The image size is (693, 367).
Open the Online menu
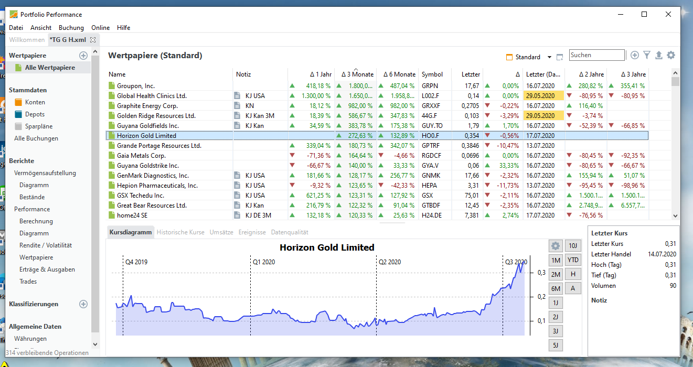pos(101,28)
